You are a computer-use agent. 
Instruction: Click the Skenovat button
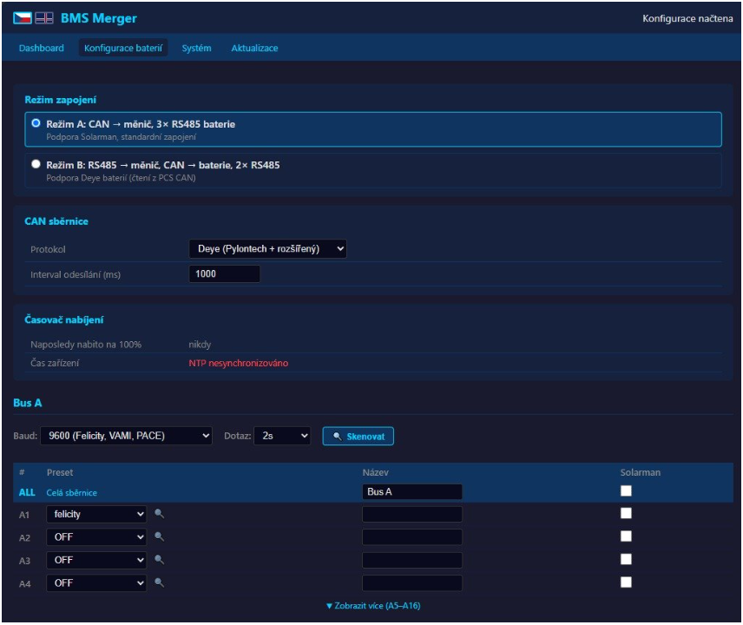pyautogui.click(x=358, y=437)
